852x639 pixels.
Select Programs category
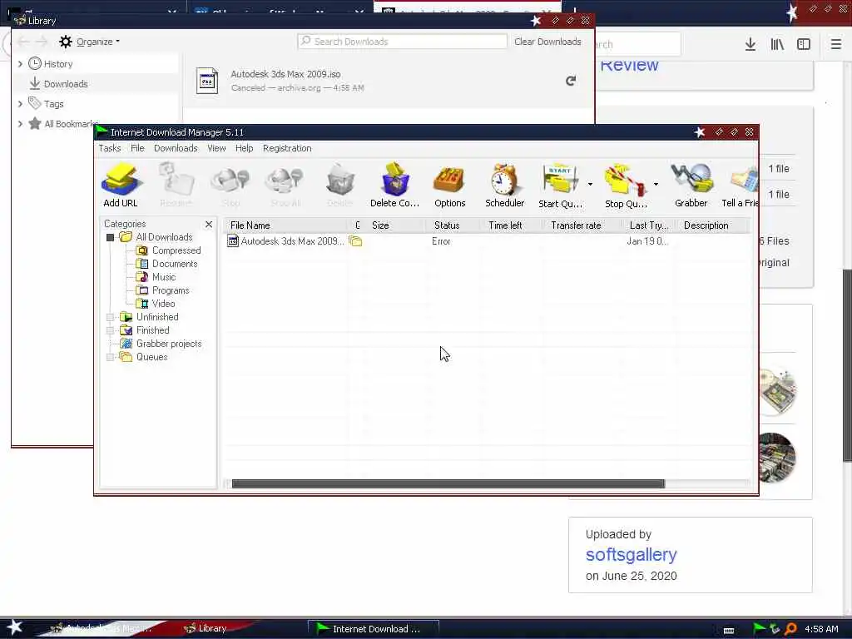pyautogui.click(x=163, y=290)
